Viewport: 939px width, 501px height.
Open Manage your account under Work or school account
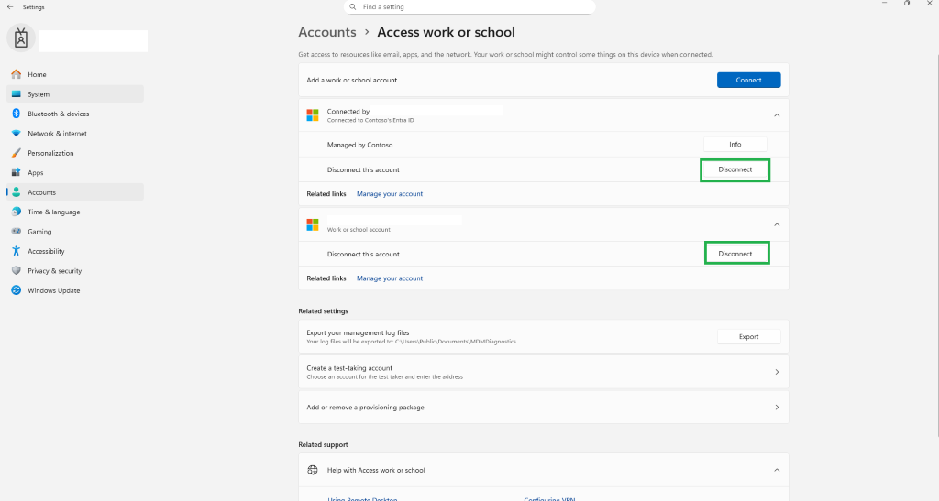(x=389, y=278)
